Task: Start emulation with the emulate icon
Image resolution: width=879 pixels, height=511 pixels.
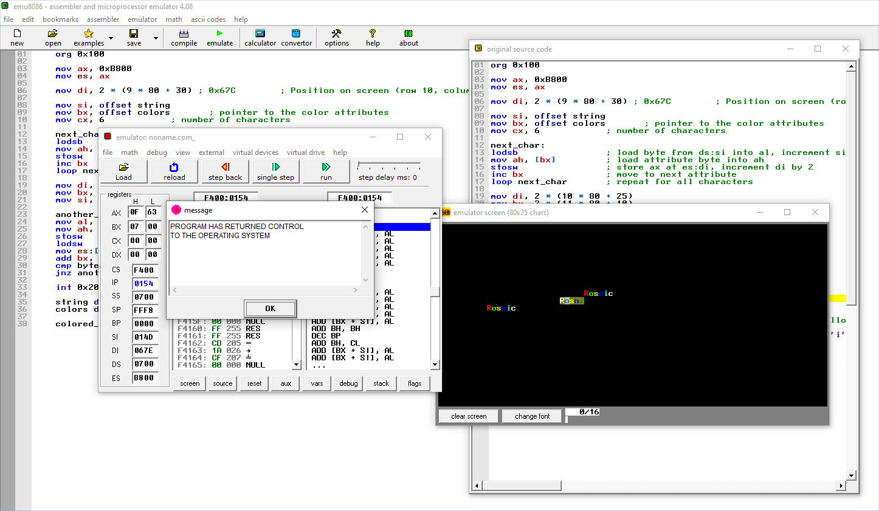Action: click(219, 37)
